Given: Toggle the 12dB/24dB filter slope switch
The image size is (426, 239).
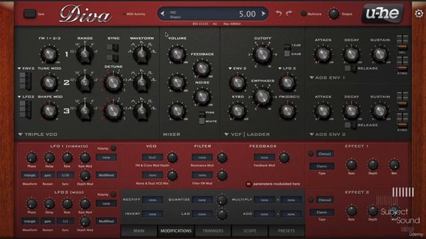Looking at the screenshot, I should point(287,50).
